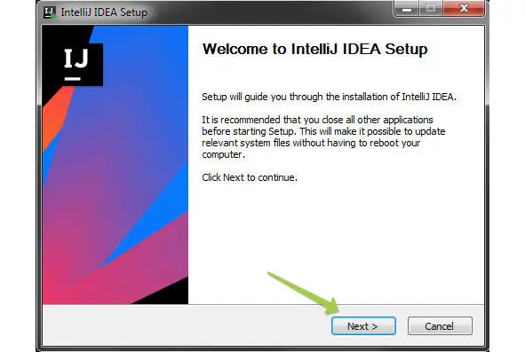
Task: Click the green arrow annotation
Action: coord(304,293)
